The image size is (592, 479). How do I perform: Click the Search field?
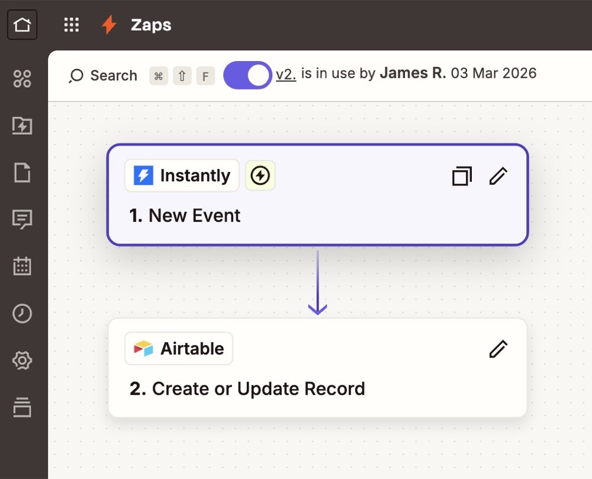(103, 76)
